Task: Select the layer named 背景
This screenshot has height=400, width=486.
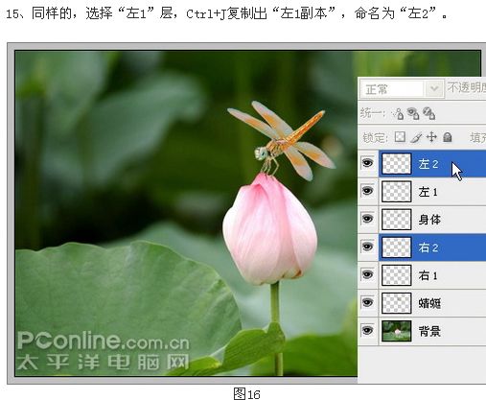Action: [x=432, y=331]
